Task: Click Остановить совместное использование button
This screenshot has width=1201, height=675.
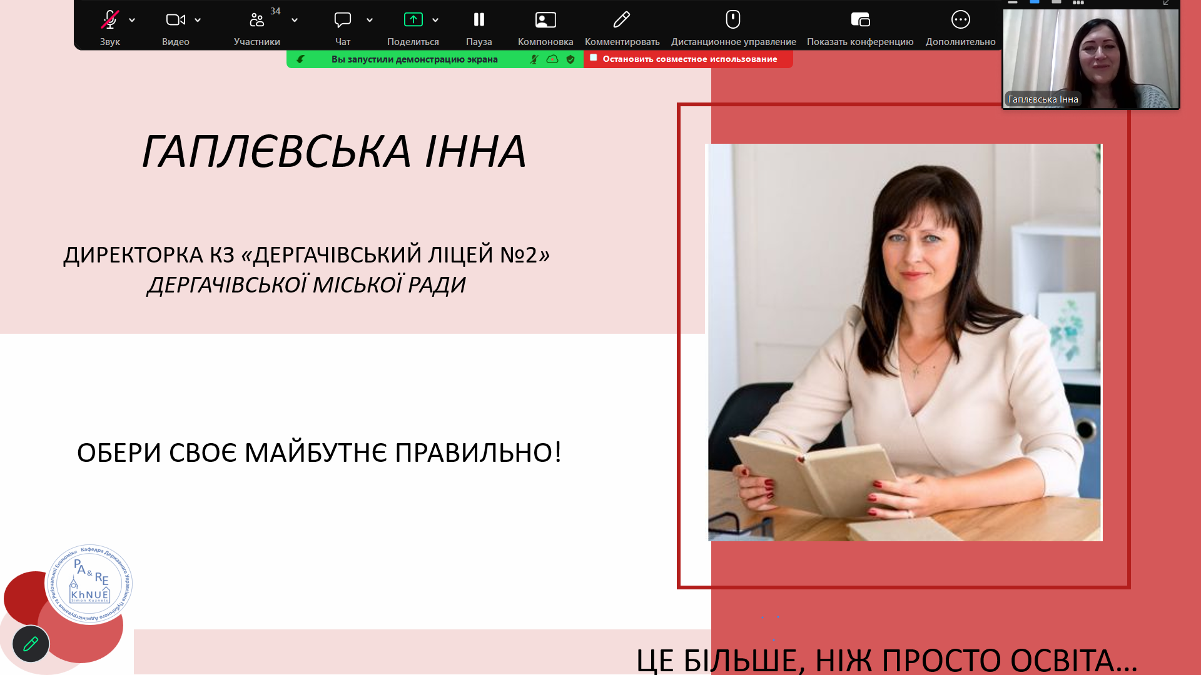Action: (x=688, y=59)
